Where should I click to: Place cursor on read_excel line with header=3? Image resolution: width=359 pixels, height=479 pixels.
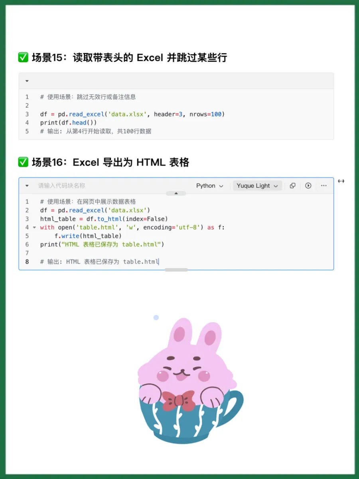click(x=132, y=114)
